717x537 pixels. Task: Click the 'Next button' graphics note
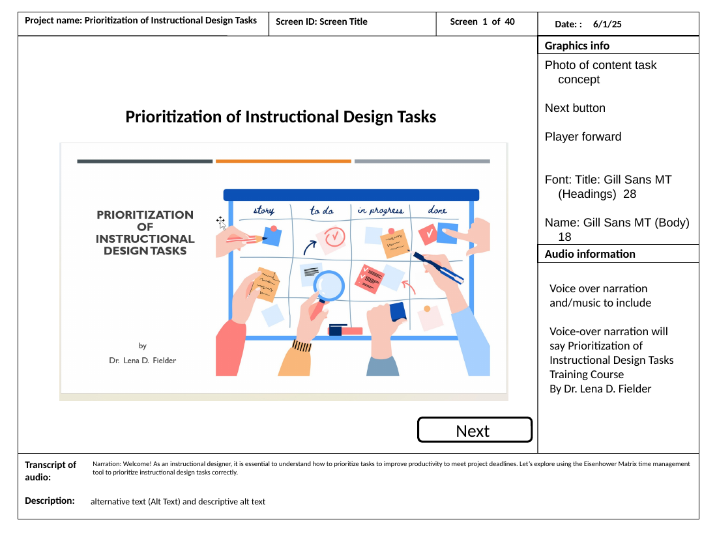coord(575,108)
